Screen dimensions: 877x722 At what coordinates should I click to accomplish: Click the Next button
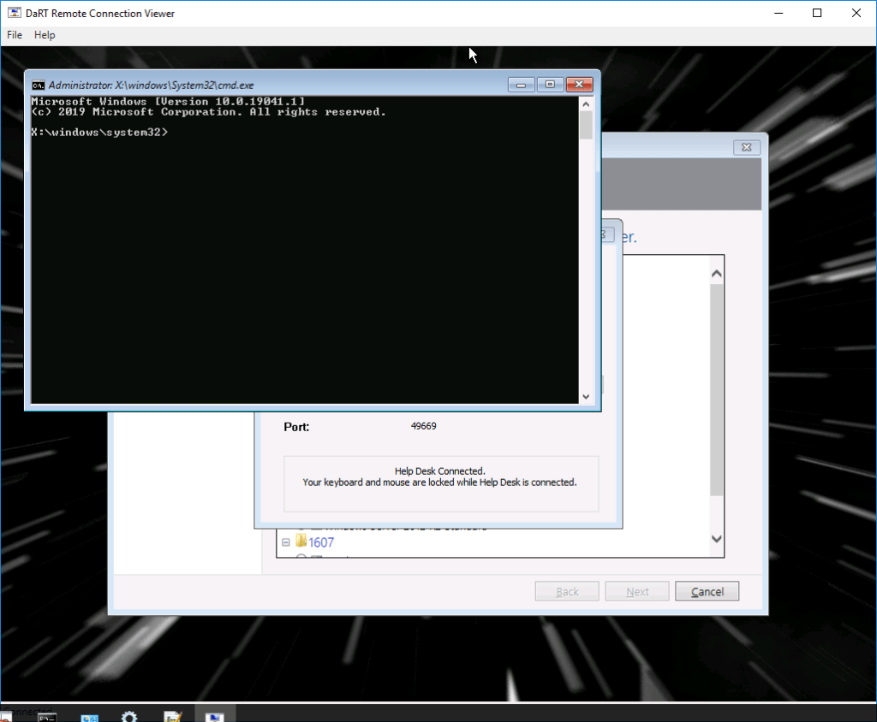(636, 591)
